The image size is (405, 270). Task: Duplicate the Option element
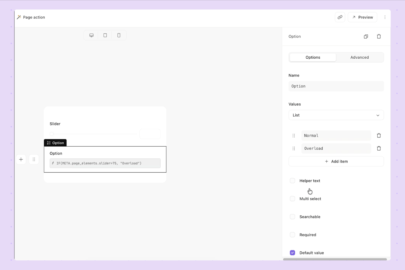pyautogui.click(x=366, y=36)
